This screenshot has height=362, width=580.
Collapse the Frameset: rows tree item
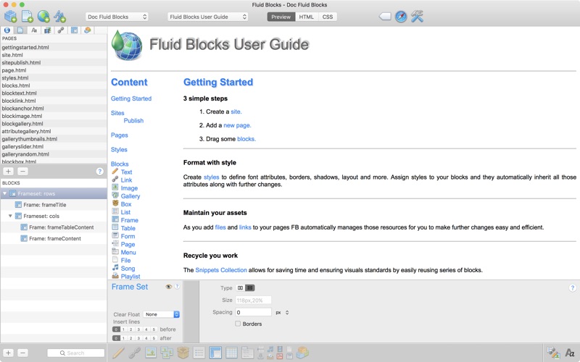pos(5,193)
